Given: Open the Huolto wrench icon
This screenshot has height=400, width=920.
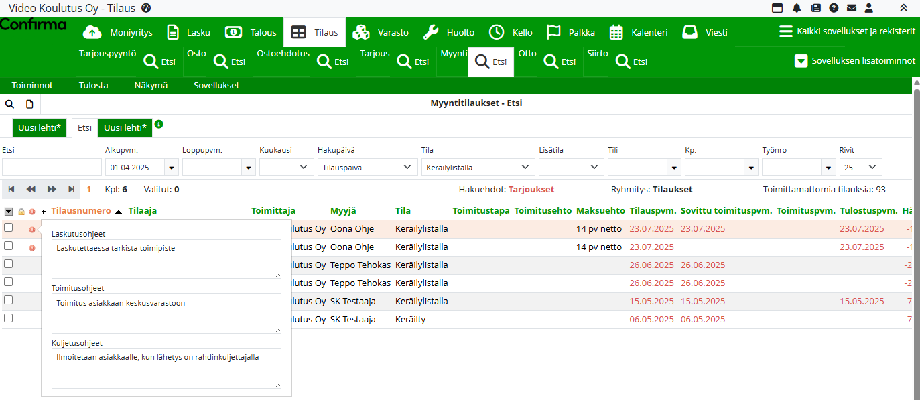Looking at the screenshot, I should point(432,32).
